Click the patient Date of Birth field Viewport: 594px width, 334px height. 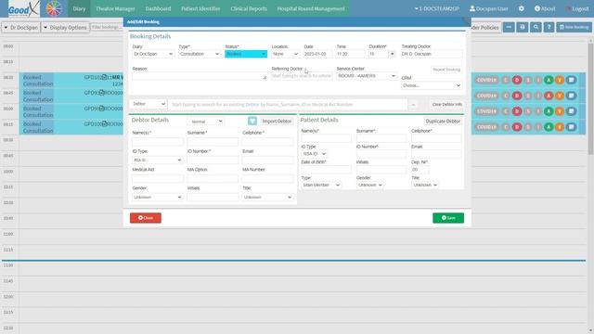tap(326, 169)
